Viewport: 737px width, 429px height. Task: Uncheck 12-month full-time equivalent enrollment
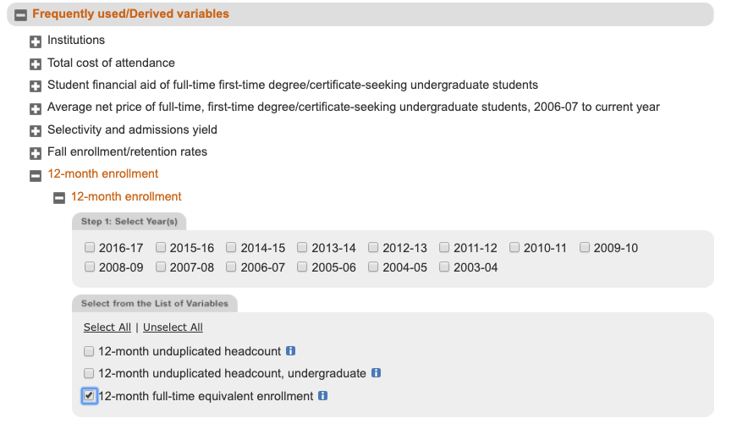tap(89, 396)
